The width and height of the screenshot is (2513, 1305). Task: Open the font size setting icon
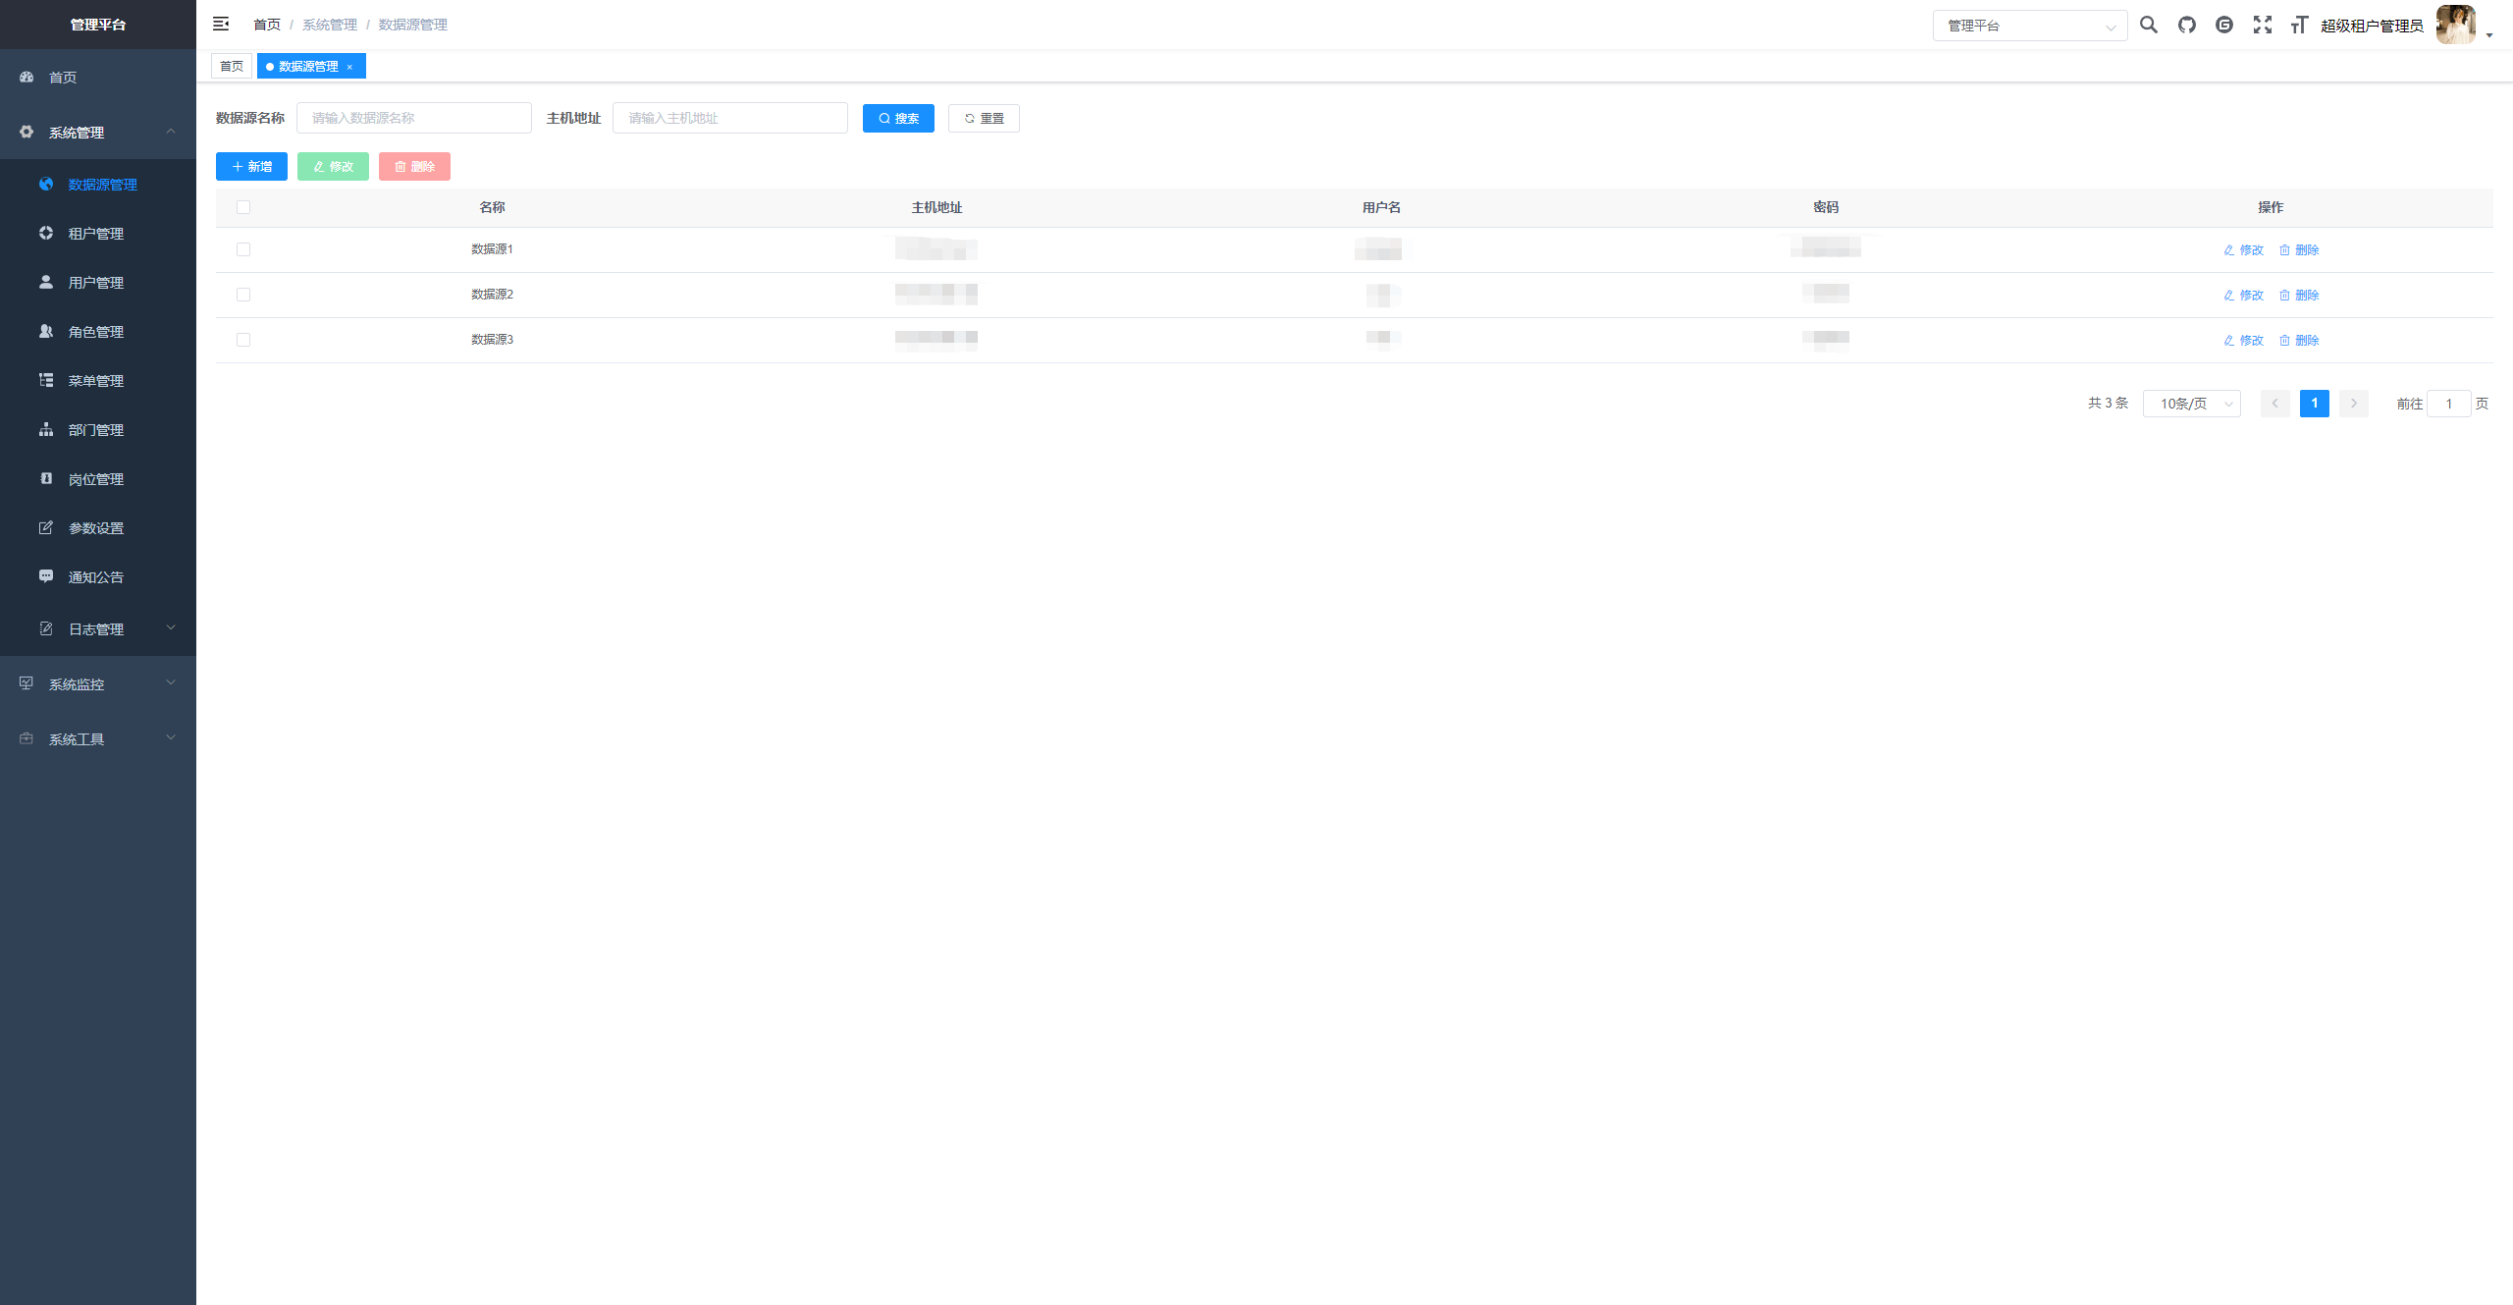(2299, 25)
